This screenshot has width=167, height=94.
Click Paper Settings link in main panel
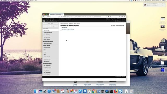point(64,27)
